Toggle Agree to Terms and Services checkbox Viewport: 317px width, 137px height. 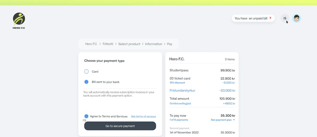pyautogui.click(x=86, y=116)
